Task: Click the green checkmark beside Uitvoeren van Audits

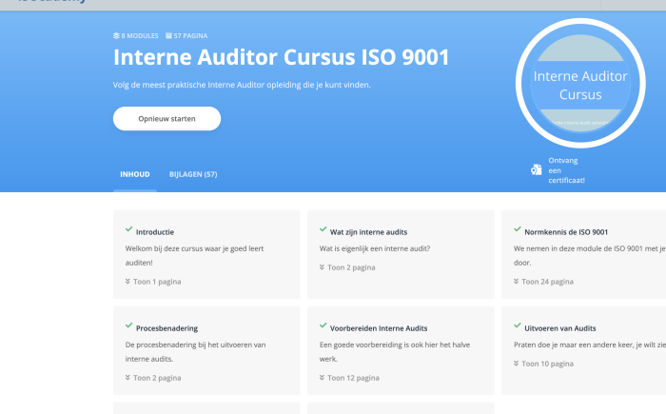Action: [x=518, y=325]
